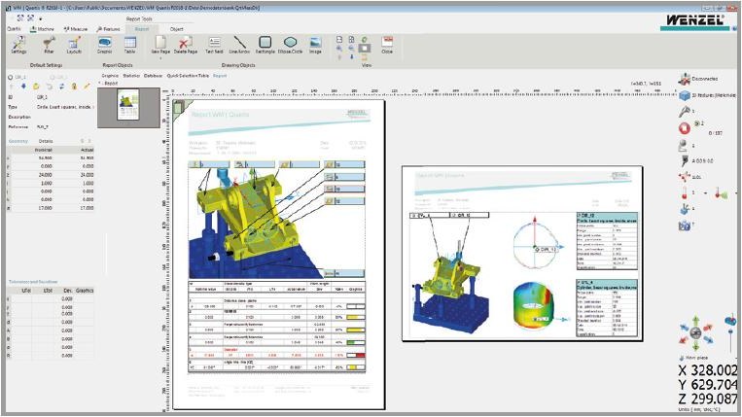Image resolution: width=742 pixels, height=417 pixels.
Task: Expand the Type field arrow next to Circle
Action: (x=92, y=107)
